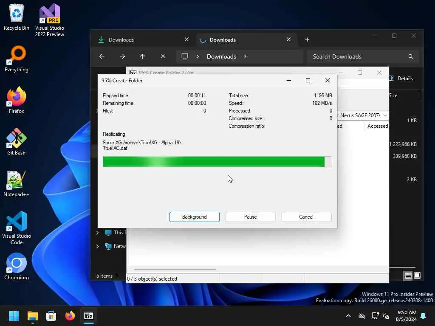Select the 1,223,968 KB size entry
This screenshot has height=326, width=435.
click(403, 144)
